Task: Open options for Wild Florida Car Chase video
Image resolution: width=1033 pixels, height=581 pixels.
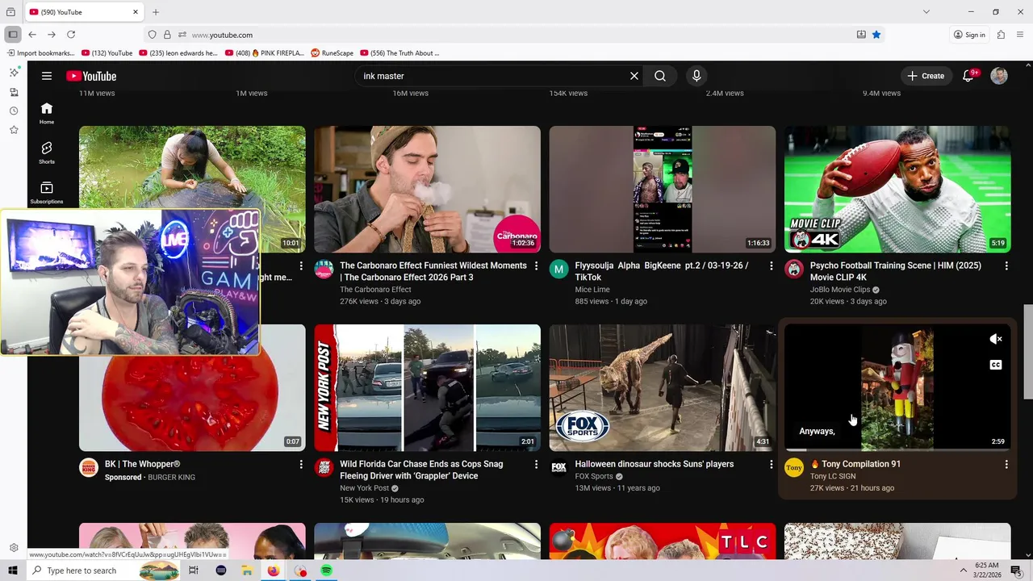Action: click(536, 464)
